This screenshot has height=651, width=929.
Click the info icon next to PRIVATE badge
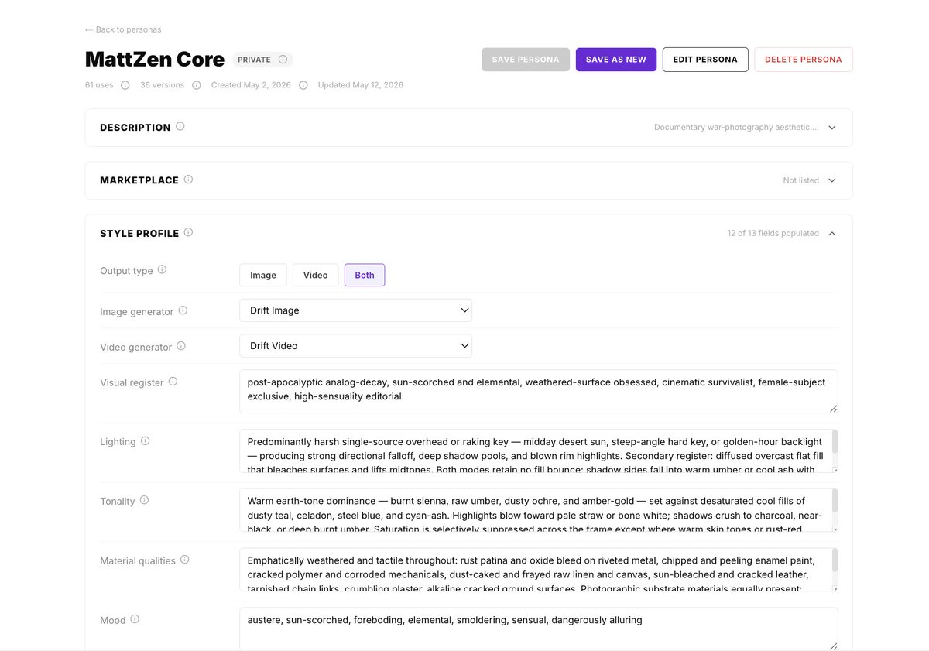[x=283, y=60]
